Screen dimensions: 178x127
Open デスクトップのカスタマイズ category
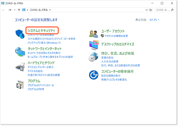[x=118, y=44]
